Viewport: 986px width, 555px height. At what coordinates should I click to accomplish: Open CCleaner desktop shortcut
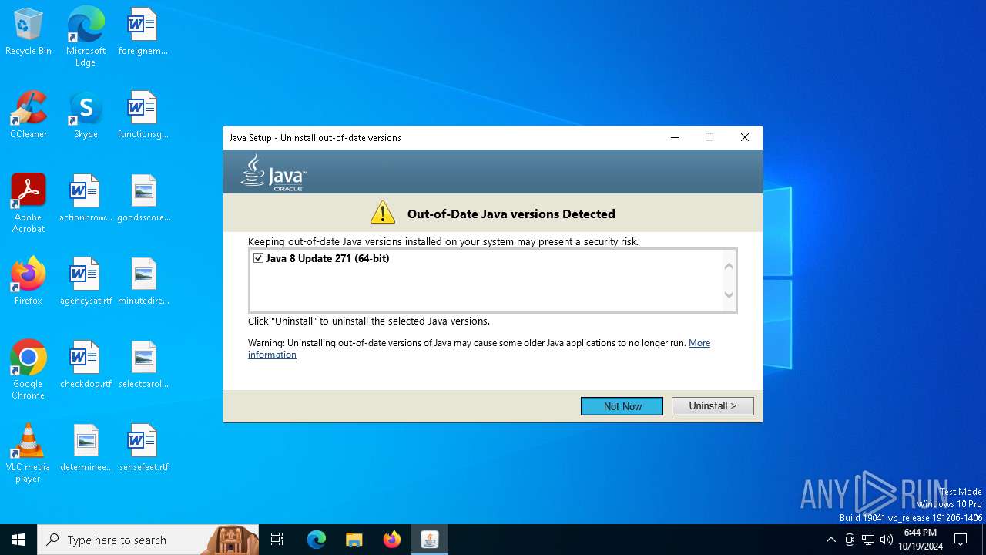[29, 116]
